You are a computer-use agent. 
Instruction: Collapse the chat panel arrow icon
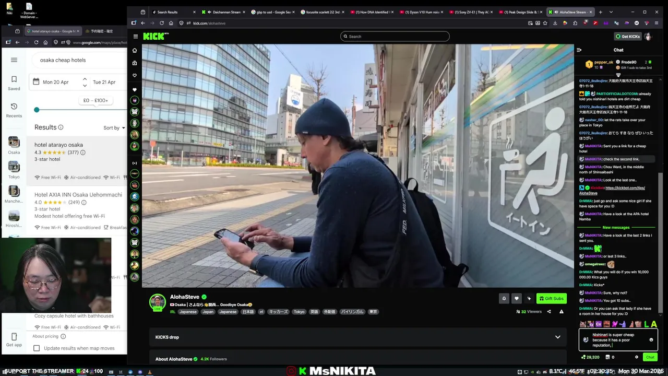[x=579, y=50]
